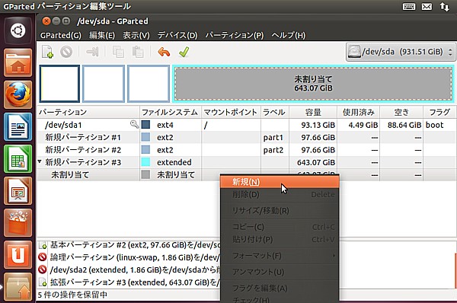Select pending operation 拡張パーティション #3 (extended)
457x303 pixels.
point(129,282)
